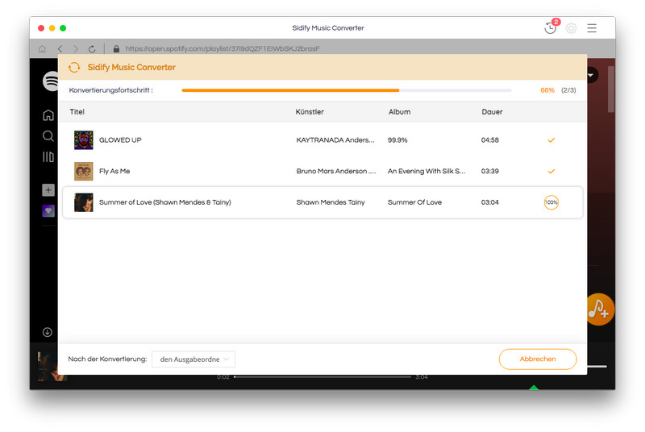The image size is (645, 432).
Task: Click the (2/3) conversion counter
Action: (568, 90)
